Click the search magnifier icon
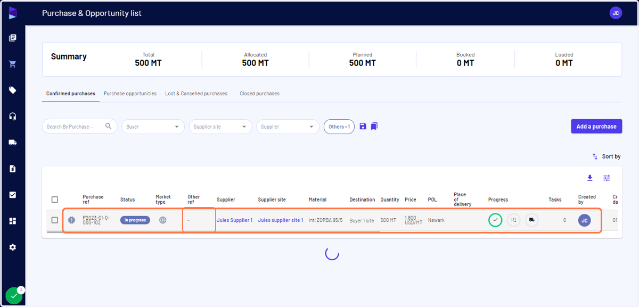639x307 pixels. [109, 126]
